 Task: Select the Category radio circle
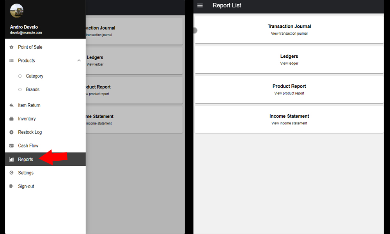point(20,76)
